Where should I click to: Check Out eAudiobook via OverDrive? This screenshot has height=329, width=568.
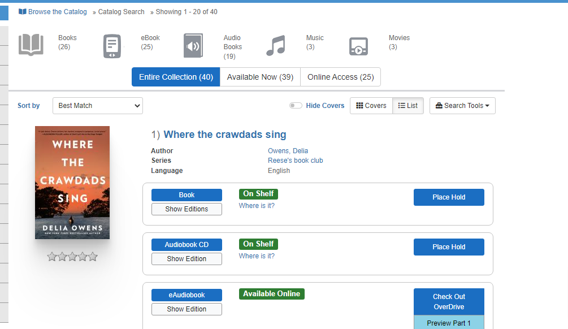[x=449, y=302]
